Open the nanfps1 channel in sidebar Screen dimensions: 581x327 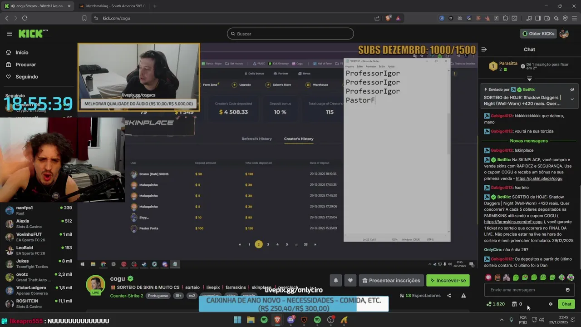coord(39,210)
